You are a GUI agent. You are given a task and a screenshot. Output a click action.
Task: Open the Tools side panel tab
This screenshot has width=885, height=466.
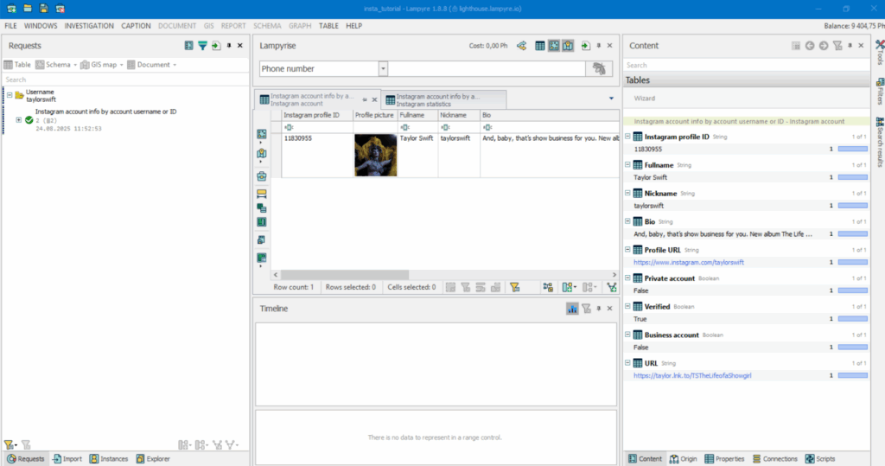click(x=880, y=52)
